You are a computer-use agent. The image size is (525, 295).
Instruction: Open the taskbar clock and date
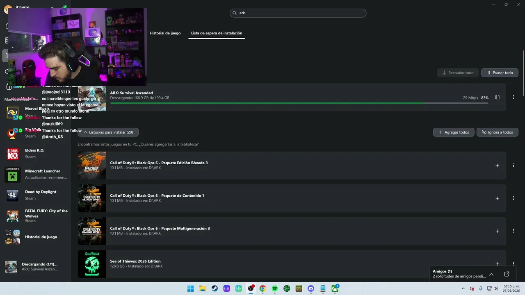pos(511,288)
